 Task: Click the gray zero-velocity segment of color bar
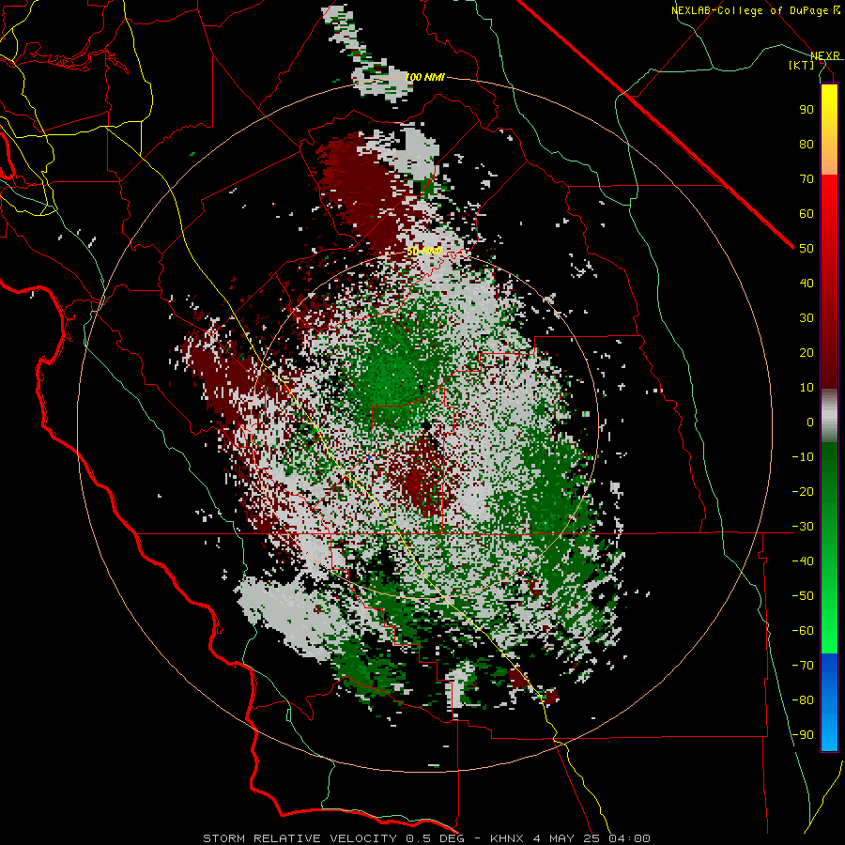pos(829,416)
